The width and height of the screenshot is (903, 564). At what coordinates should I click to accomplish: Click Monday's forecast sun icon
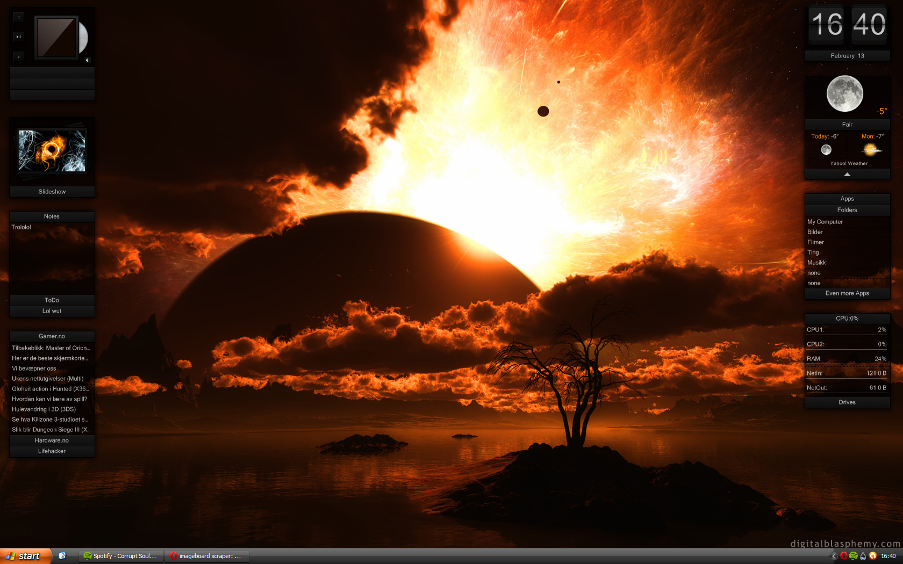click(871, 150)
